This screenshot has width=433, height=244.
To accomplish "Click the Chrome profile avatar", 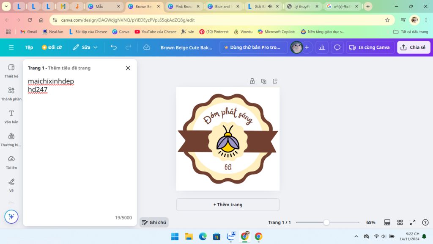I will [414, 20].
